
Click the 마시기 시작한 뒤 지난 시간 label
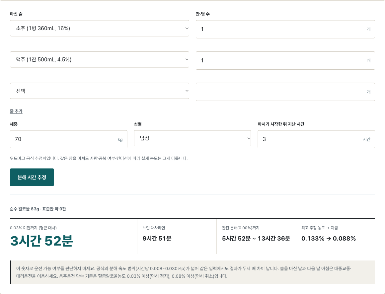281,124
